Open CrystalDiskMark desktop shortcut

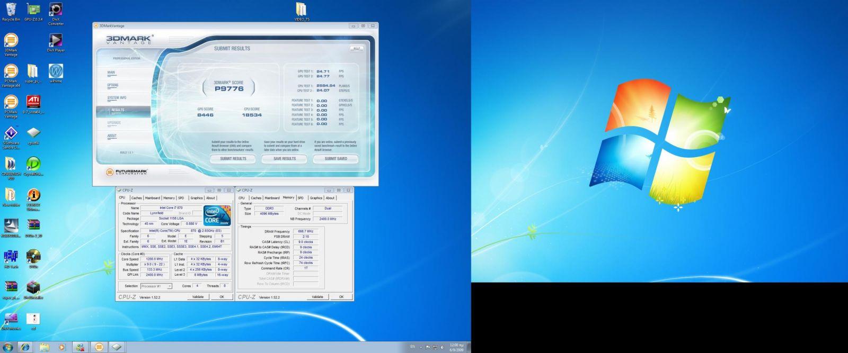(33, 166)
